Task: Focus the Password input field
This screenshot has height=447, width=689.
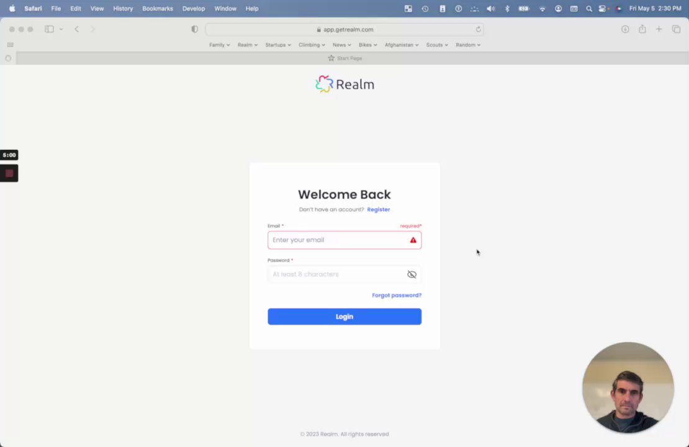Action: click(x=344, y=274)
